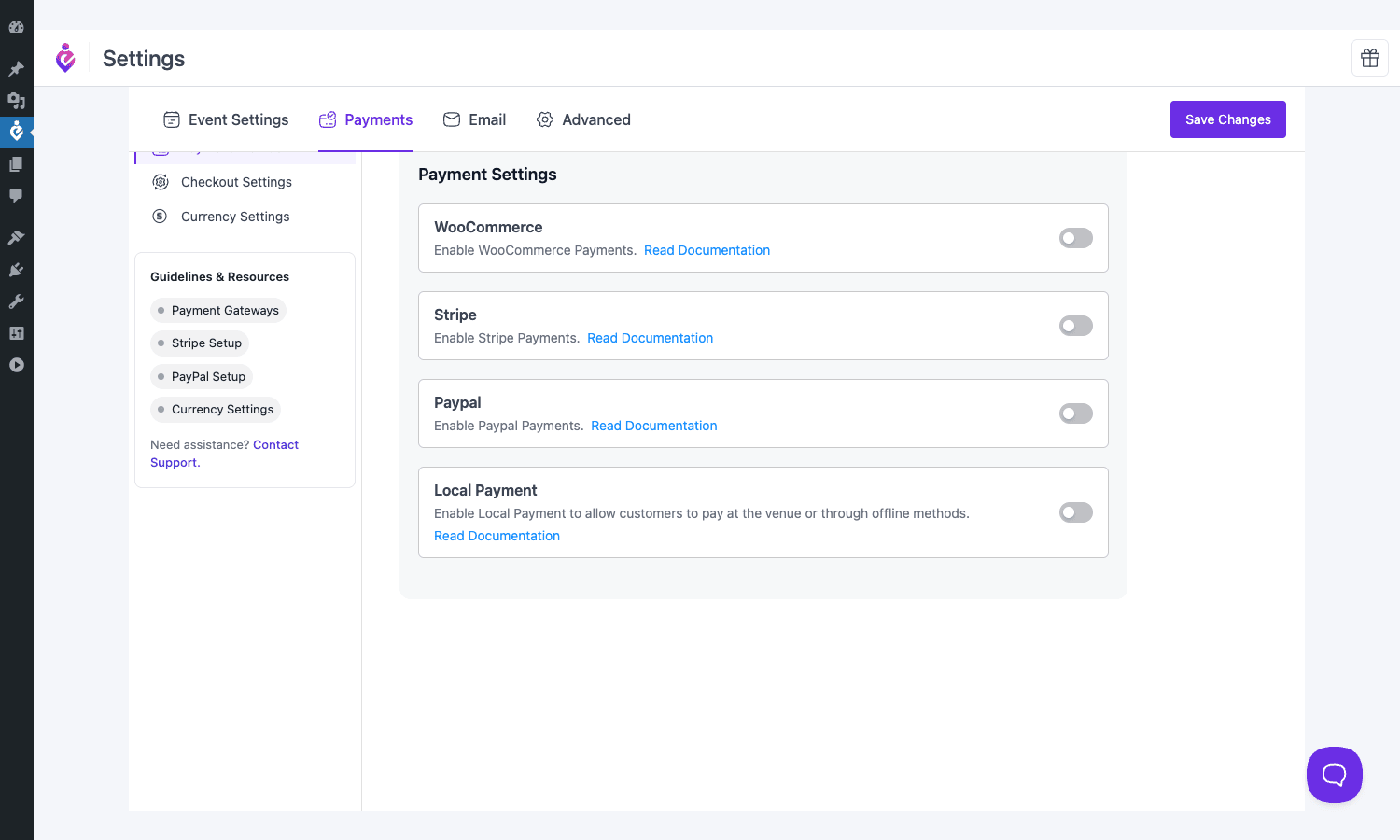Open Posts via the pushpin icon
The width and height of the screenshot is (1400, 840).
(x=16, y=69)
